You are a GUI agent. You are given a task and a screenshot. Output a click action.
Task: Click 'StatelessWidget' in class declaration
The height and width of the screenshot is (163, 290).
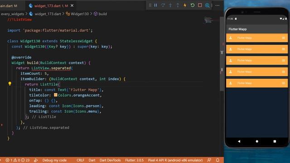[x=76, y=41]
